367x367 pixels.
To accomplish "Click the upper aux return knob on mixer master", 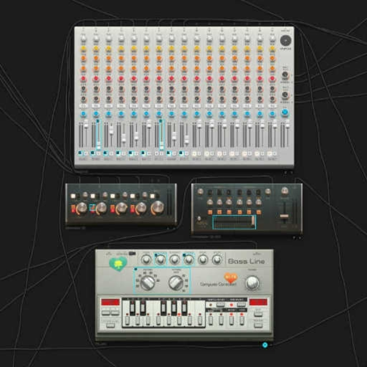I will [x=285, y=75].
